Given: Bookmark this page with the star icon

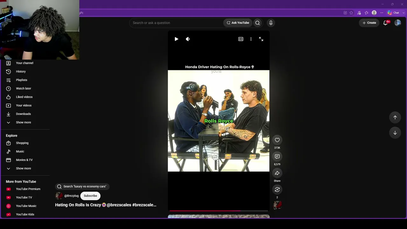Looking at the screenshot, I should 351,13.
